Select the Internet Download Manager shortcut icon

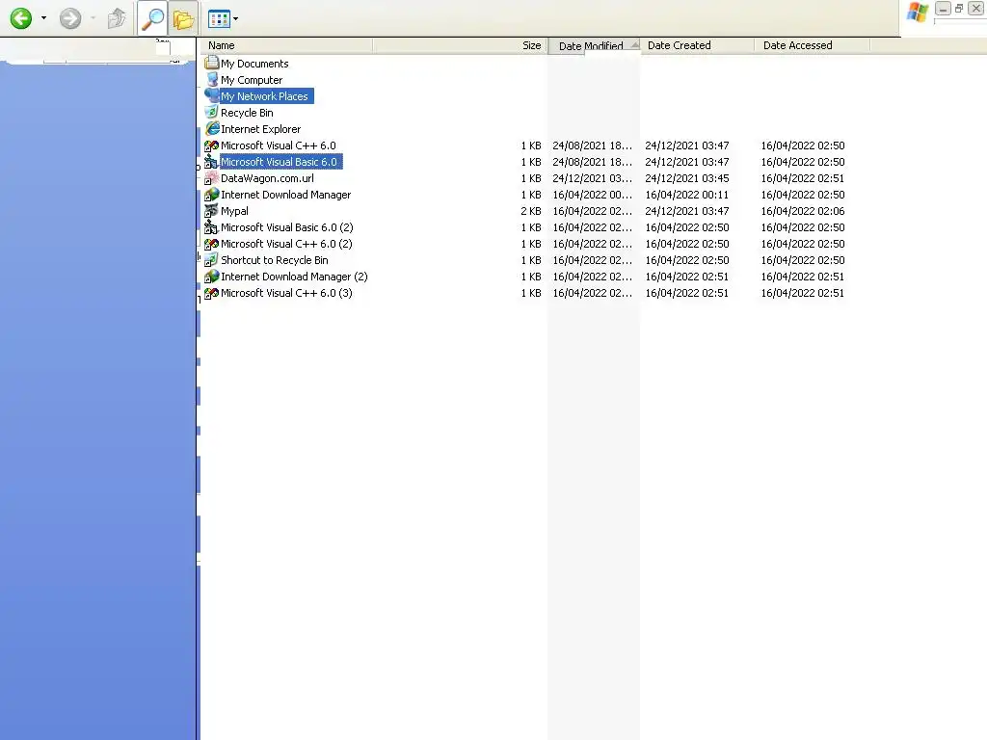(211, 195)
